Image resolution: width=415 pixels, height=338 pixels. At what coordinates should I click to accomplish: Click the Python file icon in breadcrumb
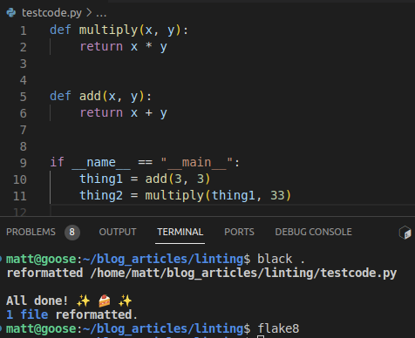click(x=11, y=13)
